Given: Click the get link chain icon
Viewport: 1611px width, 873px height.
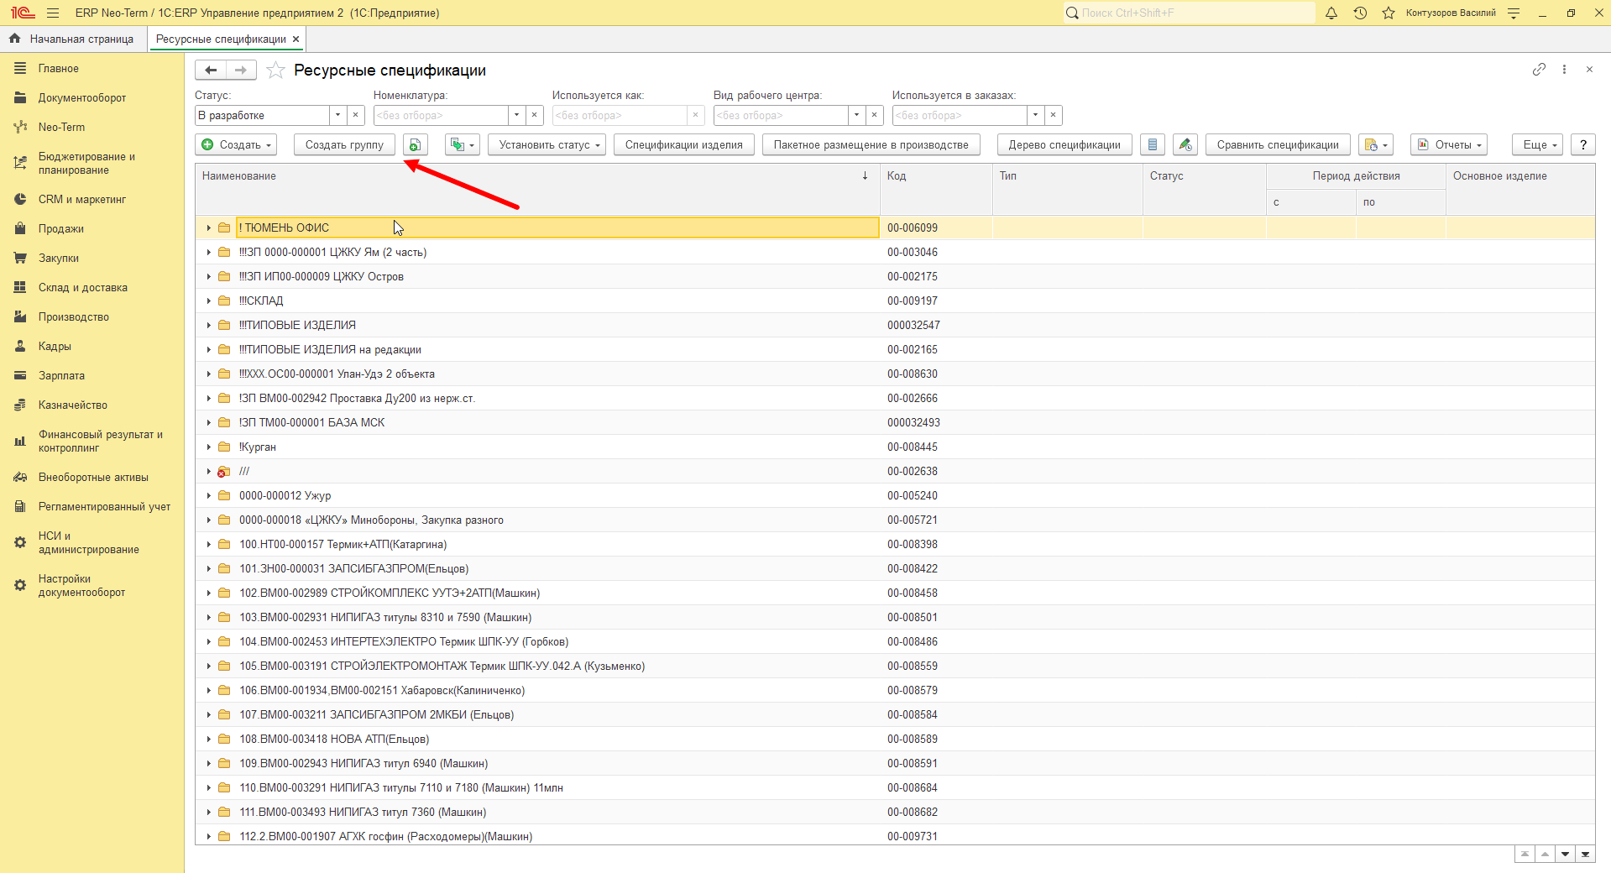Looking at the screenshot, I should pyautogui.click(x=1539, y=70).
